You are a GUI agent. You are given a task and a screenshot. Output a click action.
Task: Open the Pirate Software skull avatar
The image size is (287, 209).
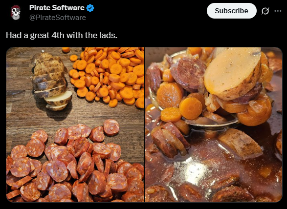[16, 12]
